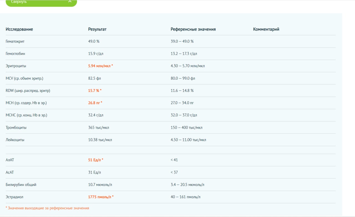
Task: Click the Гемоглобин result 15.9 г/дл
Action: point(95,53)
